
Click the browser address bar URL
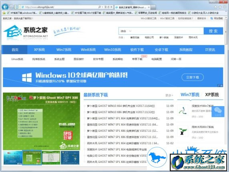click(39, 7)
